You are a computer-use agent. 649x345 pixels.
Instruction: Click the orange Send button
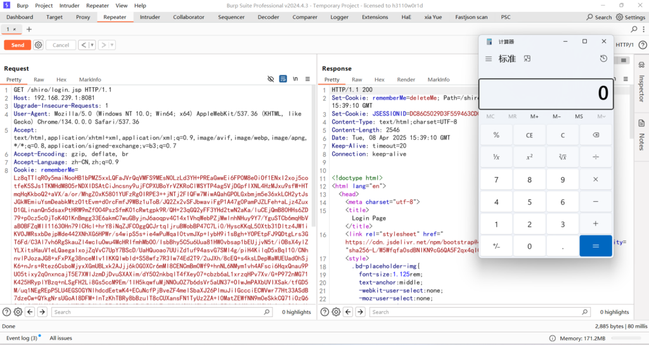coord(17,45)
